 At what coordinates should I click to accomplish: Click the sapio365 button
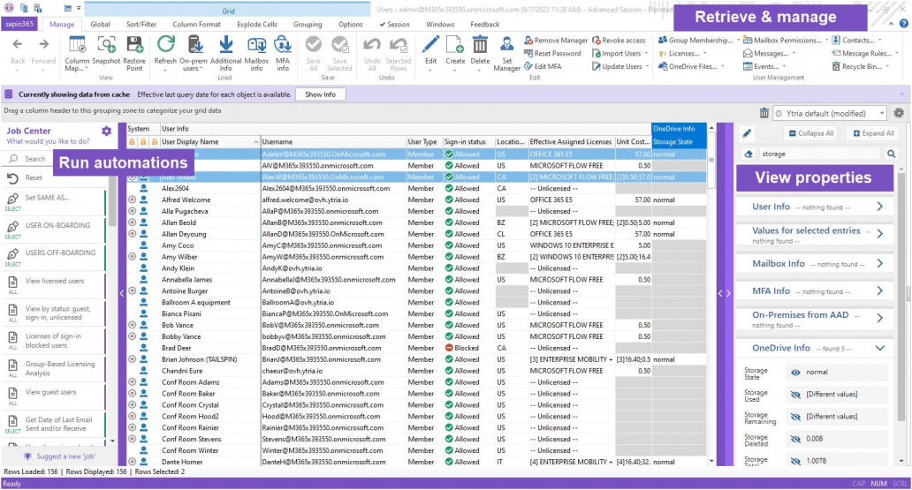[21, 24]
